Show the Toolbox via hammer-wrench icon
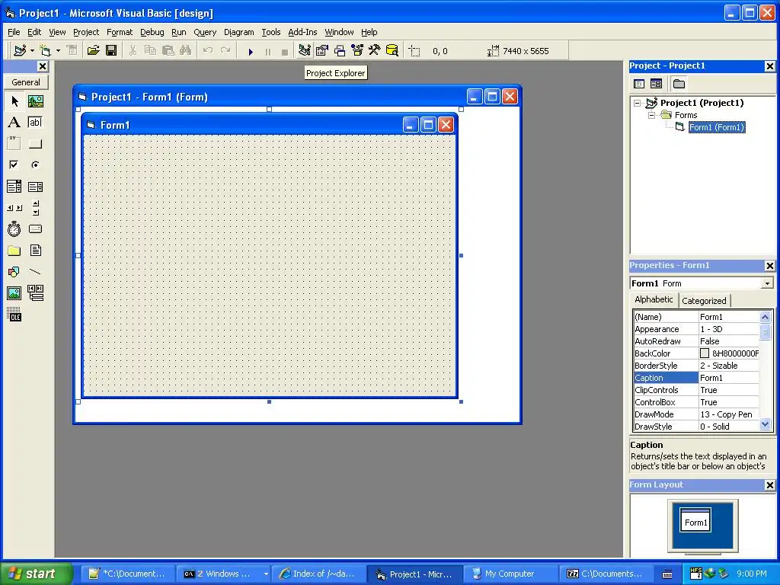This screenshot has width=780, height=585. click(x=375, y=51)
